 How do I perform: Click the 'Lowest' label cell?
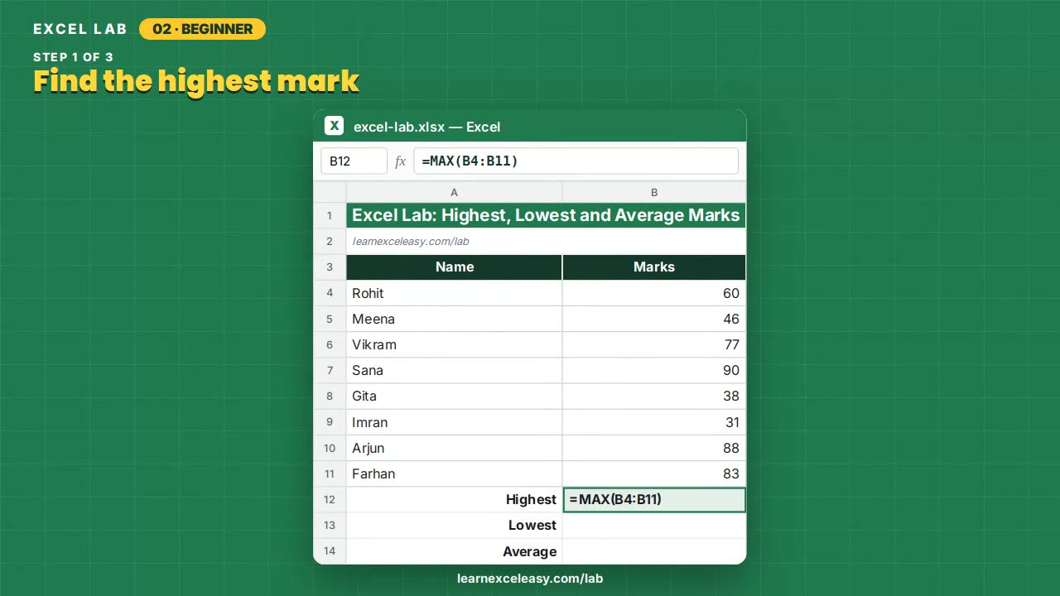(454, 525)
